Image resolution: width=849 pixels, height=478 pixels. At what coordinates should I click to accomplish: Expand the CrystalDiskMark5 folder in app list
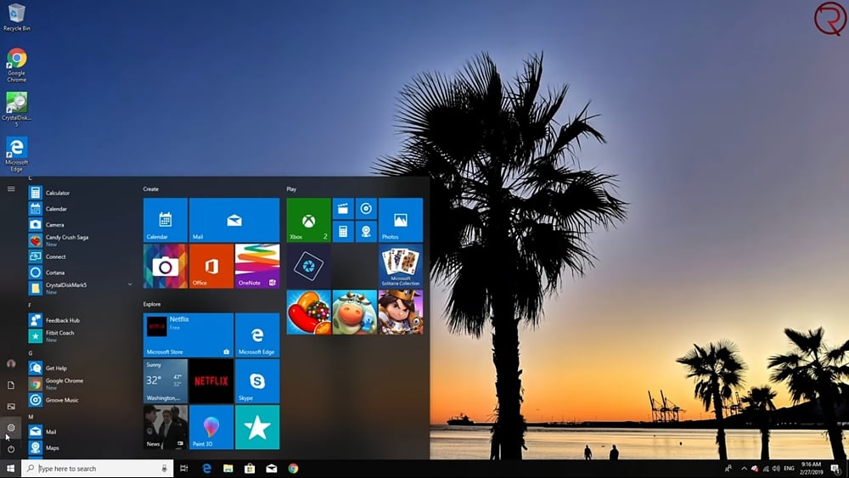tap(130, 284)
